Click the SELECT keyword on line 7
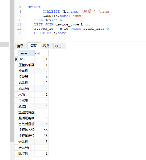The width and height of the screenshot is (146, 160). click(34, 7)
